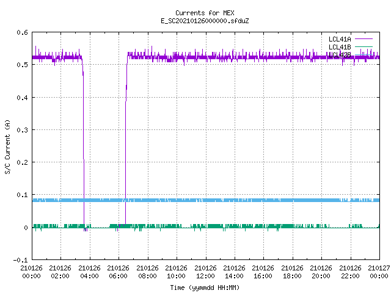The width and height of the screenshot is (391, 293).
Task: Click the x-axis tick 210126 12:00
Action: (206, 272)
